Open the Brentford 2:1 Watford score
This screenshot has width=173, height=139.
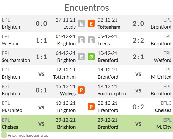138,57
